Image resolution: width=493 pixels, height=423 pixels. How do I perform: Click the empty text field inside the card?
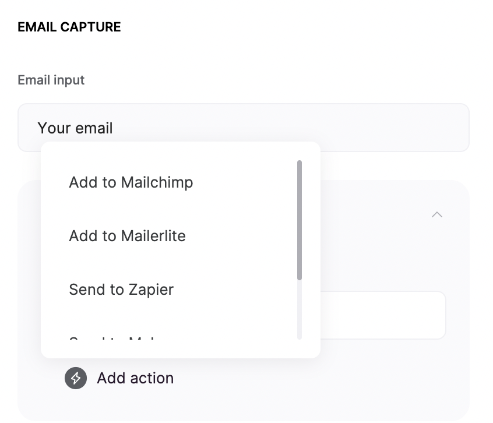tap(385, 315)
